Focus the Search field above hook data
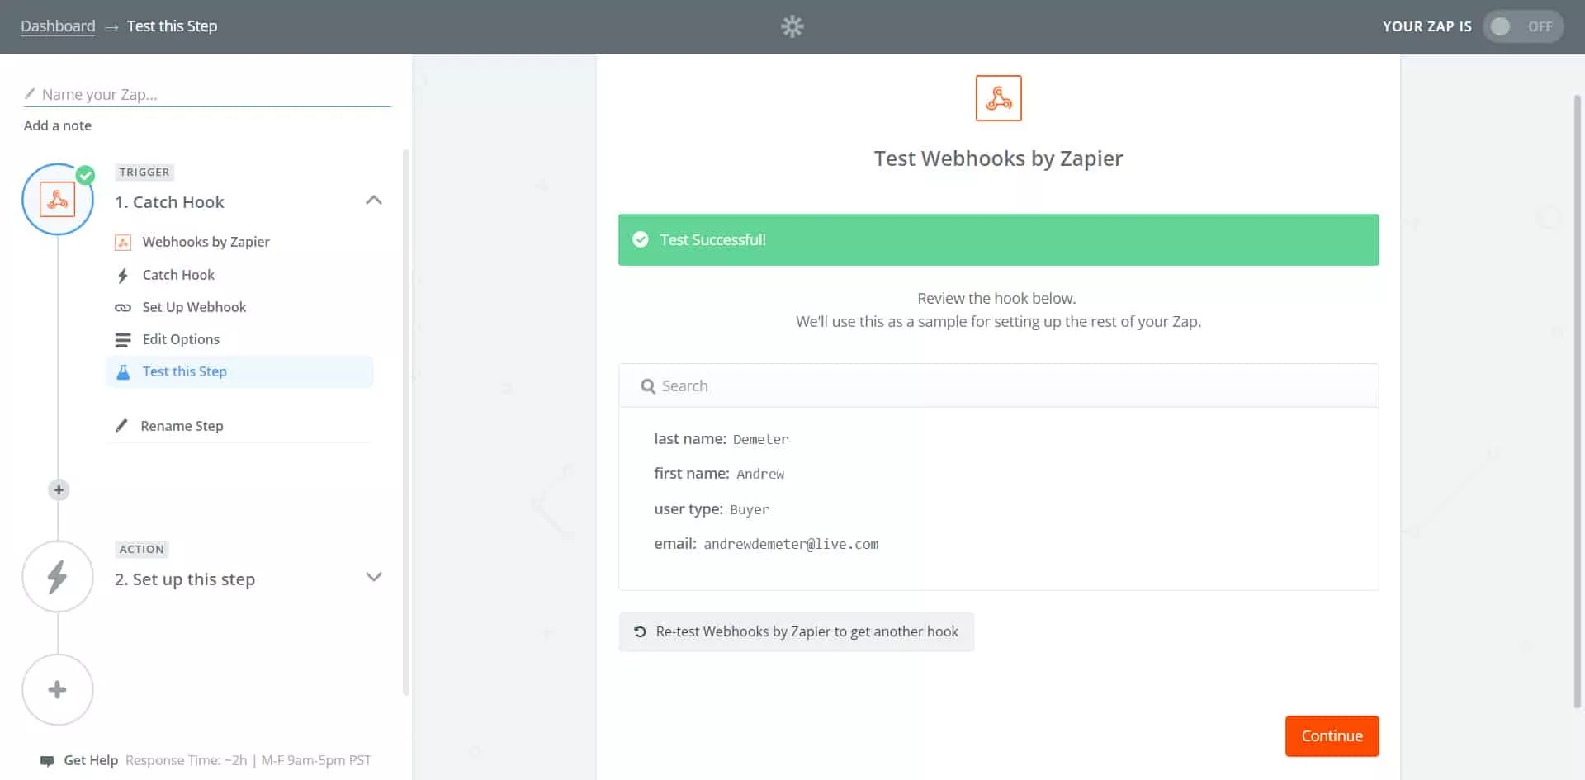1585x780 pixels. (x=998, y=385)
